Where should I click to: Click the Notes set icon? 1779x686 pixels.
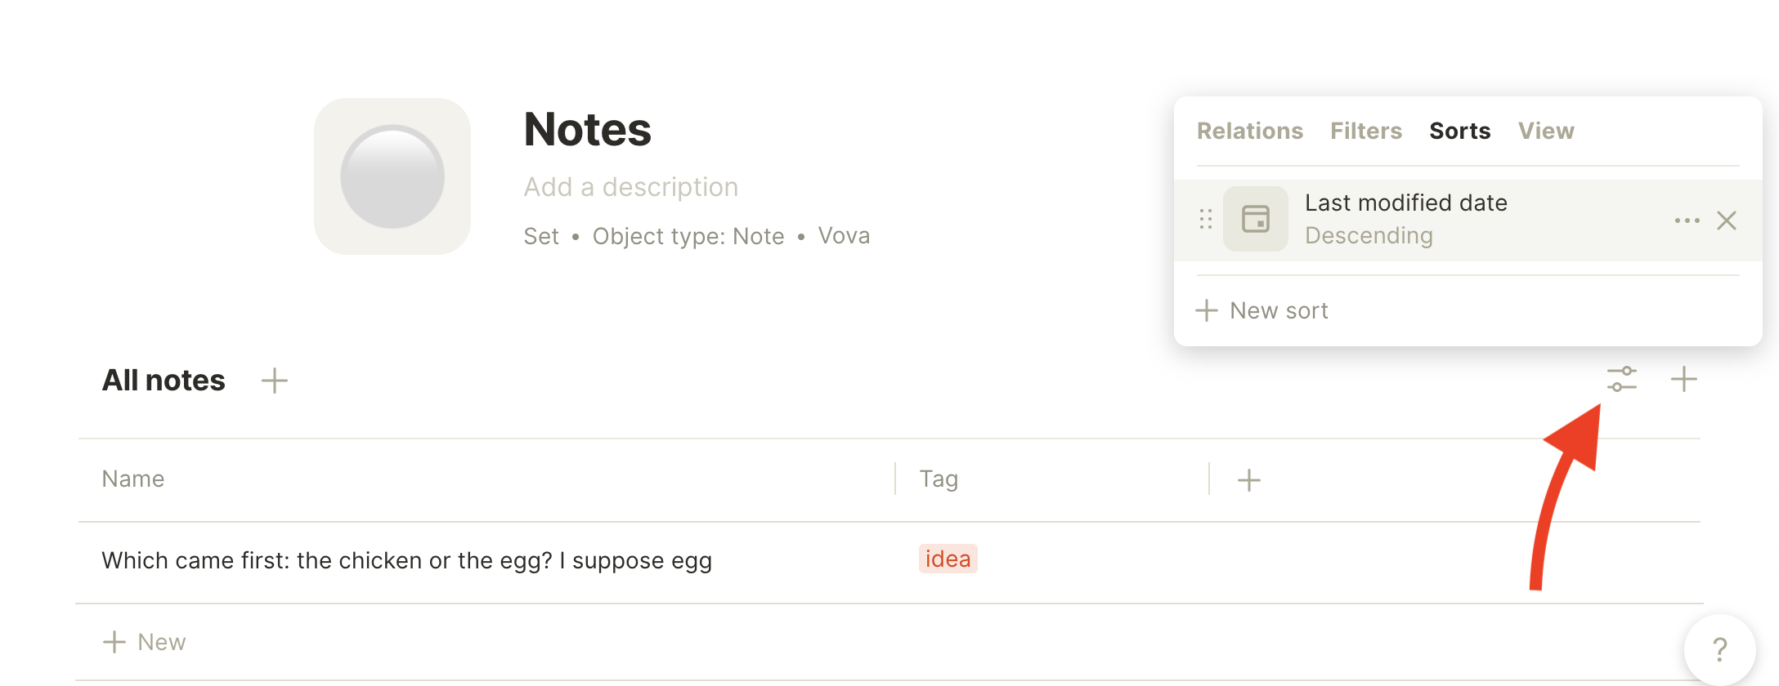(x=392, y=176)
